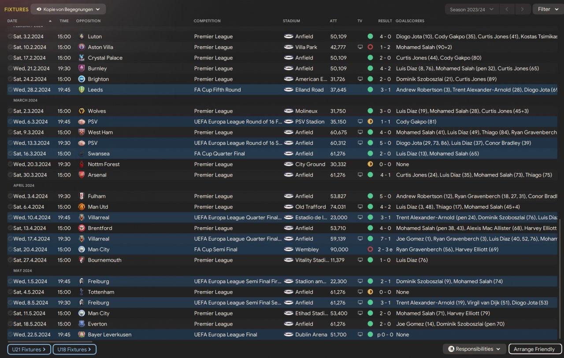The width and height of the screenshot is (564, 358).
Task: Click the stadium icon beside Elland Road
Action: pyautogui.click(x=289, y=90)
